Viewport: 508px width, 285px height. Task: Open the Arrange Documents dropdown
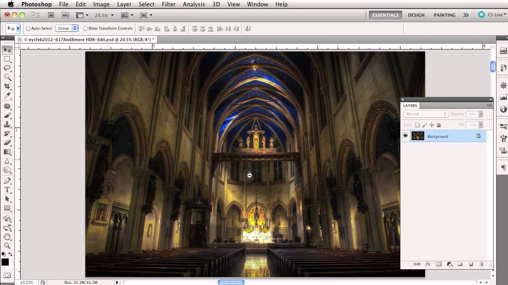(127, 15)
